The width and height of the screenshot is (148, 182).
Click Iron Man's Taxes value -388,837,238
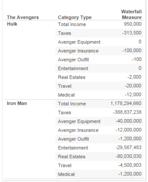[x=127, y=112]
